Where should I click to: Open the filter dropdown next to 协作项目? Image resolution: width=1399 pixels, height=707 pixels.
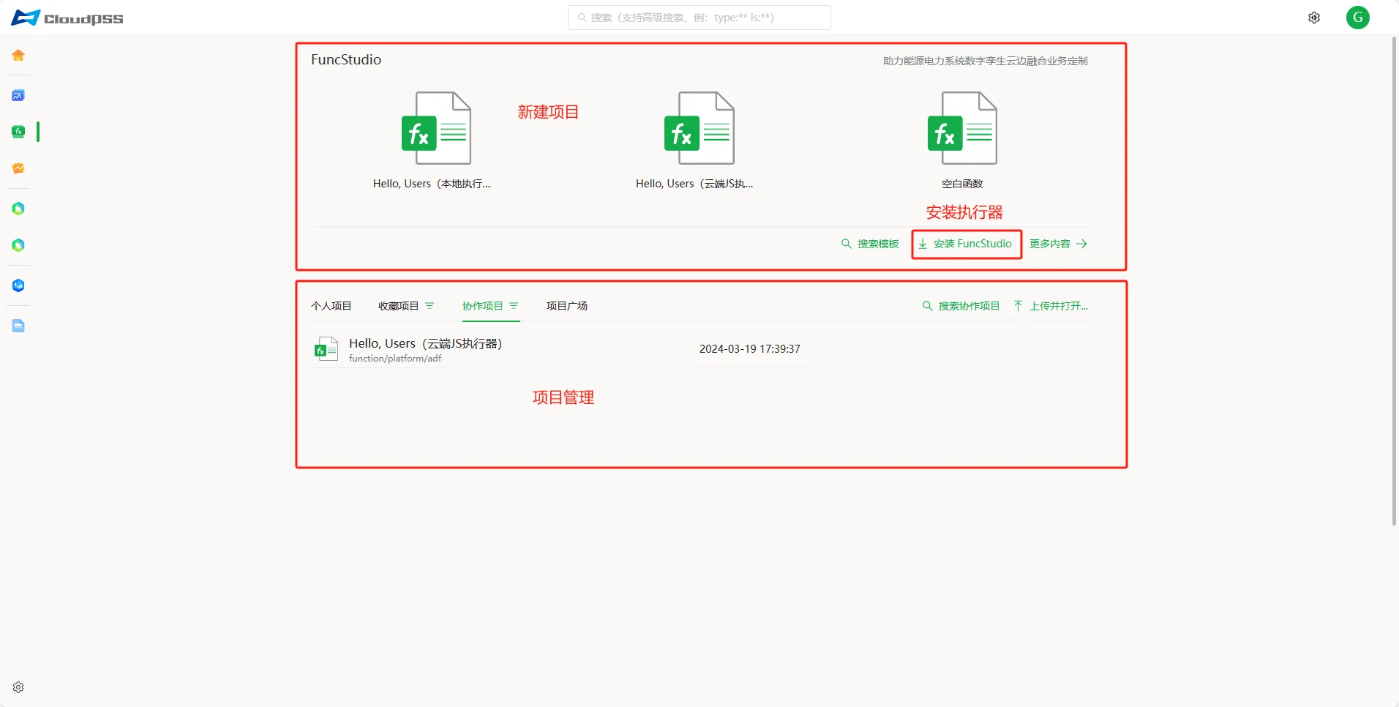514,306
